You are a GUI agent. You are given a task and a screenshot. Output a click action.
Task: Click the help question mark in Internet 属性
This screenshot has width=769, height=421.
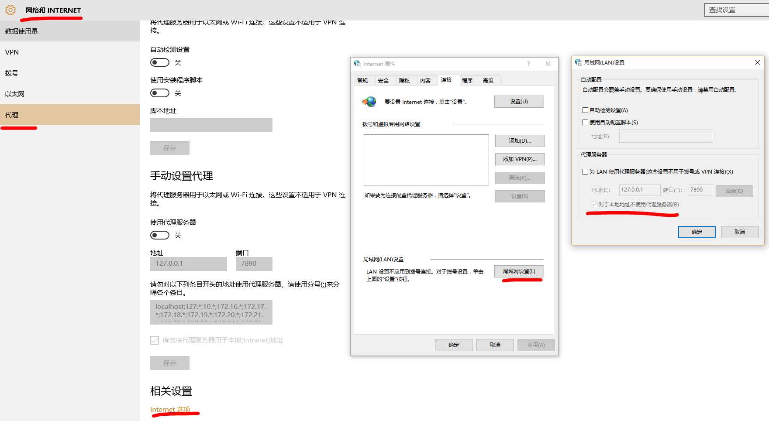click(528, 64)
